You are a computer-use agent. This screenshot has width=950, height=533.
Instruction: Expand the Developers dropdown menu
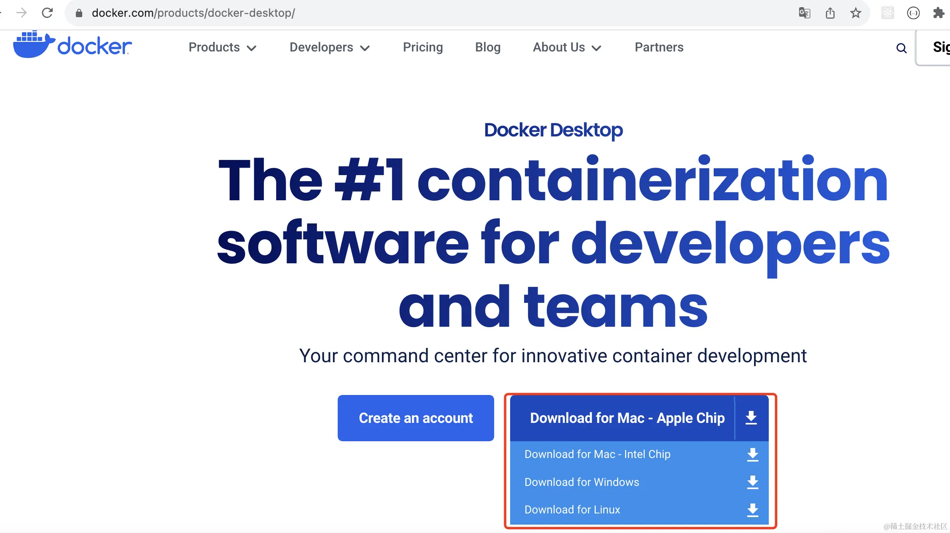point(329,47)
